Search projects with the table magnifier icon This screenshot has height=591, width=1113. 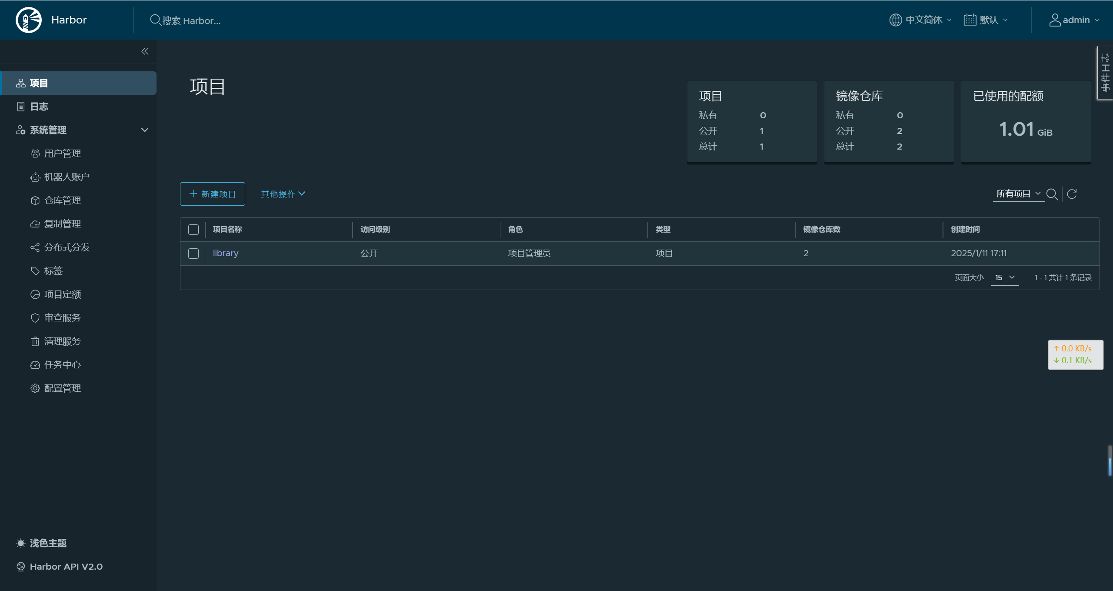point(1052,194)
